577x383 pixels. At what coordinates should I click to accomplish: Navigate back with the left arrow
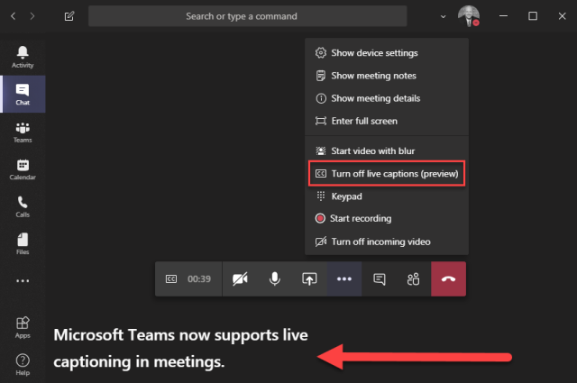14,16
